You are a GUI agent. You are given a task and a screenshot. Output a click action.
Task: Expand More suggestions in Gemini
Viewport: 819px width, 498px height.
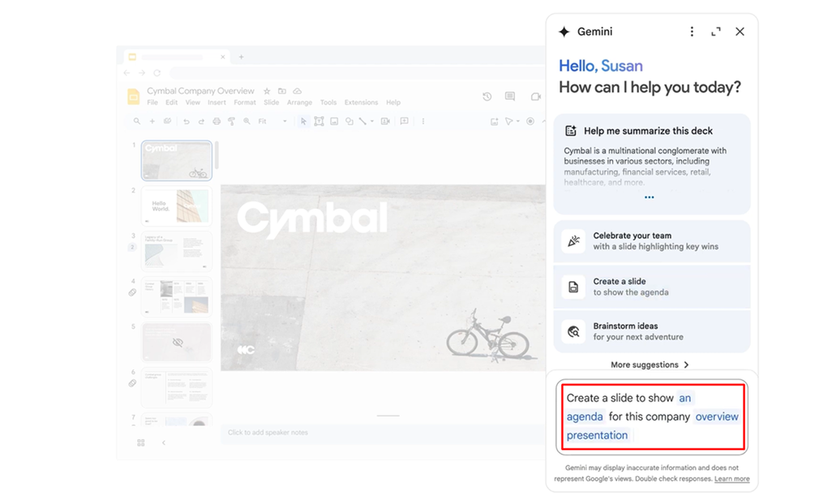click(x=650, y=365)
